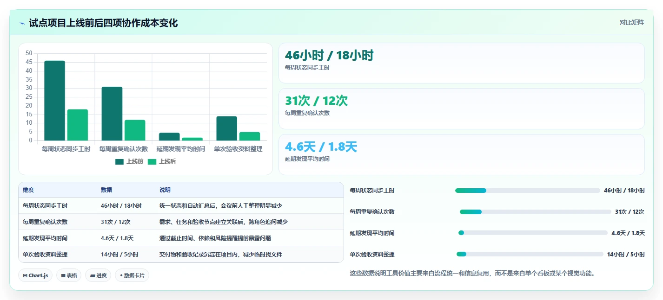Screen dimensions: 663x300
Task: Click the 数据 column header
Action: coord(106,190)
